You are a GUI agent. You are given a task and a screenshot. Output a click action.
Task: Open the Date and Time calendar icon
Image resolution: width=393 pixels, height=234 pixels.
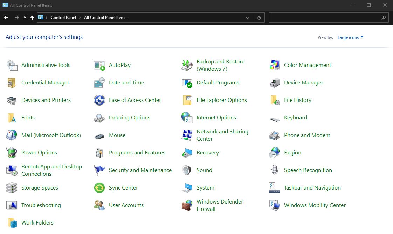pyautogui.click(x=99, y=83)
